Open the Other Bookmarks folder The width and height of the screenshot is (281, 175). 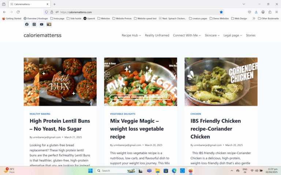tap(268, 18)
